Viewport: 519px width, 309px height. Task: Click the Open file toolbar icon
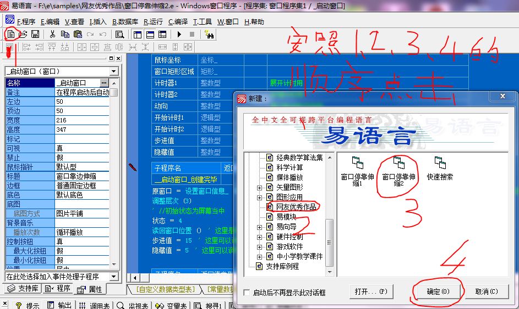click(x=23, y=34)
